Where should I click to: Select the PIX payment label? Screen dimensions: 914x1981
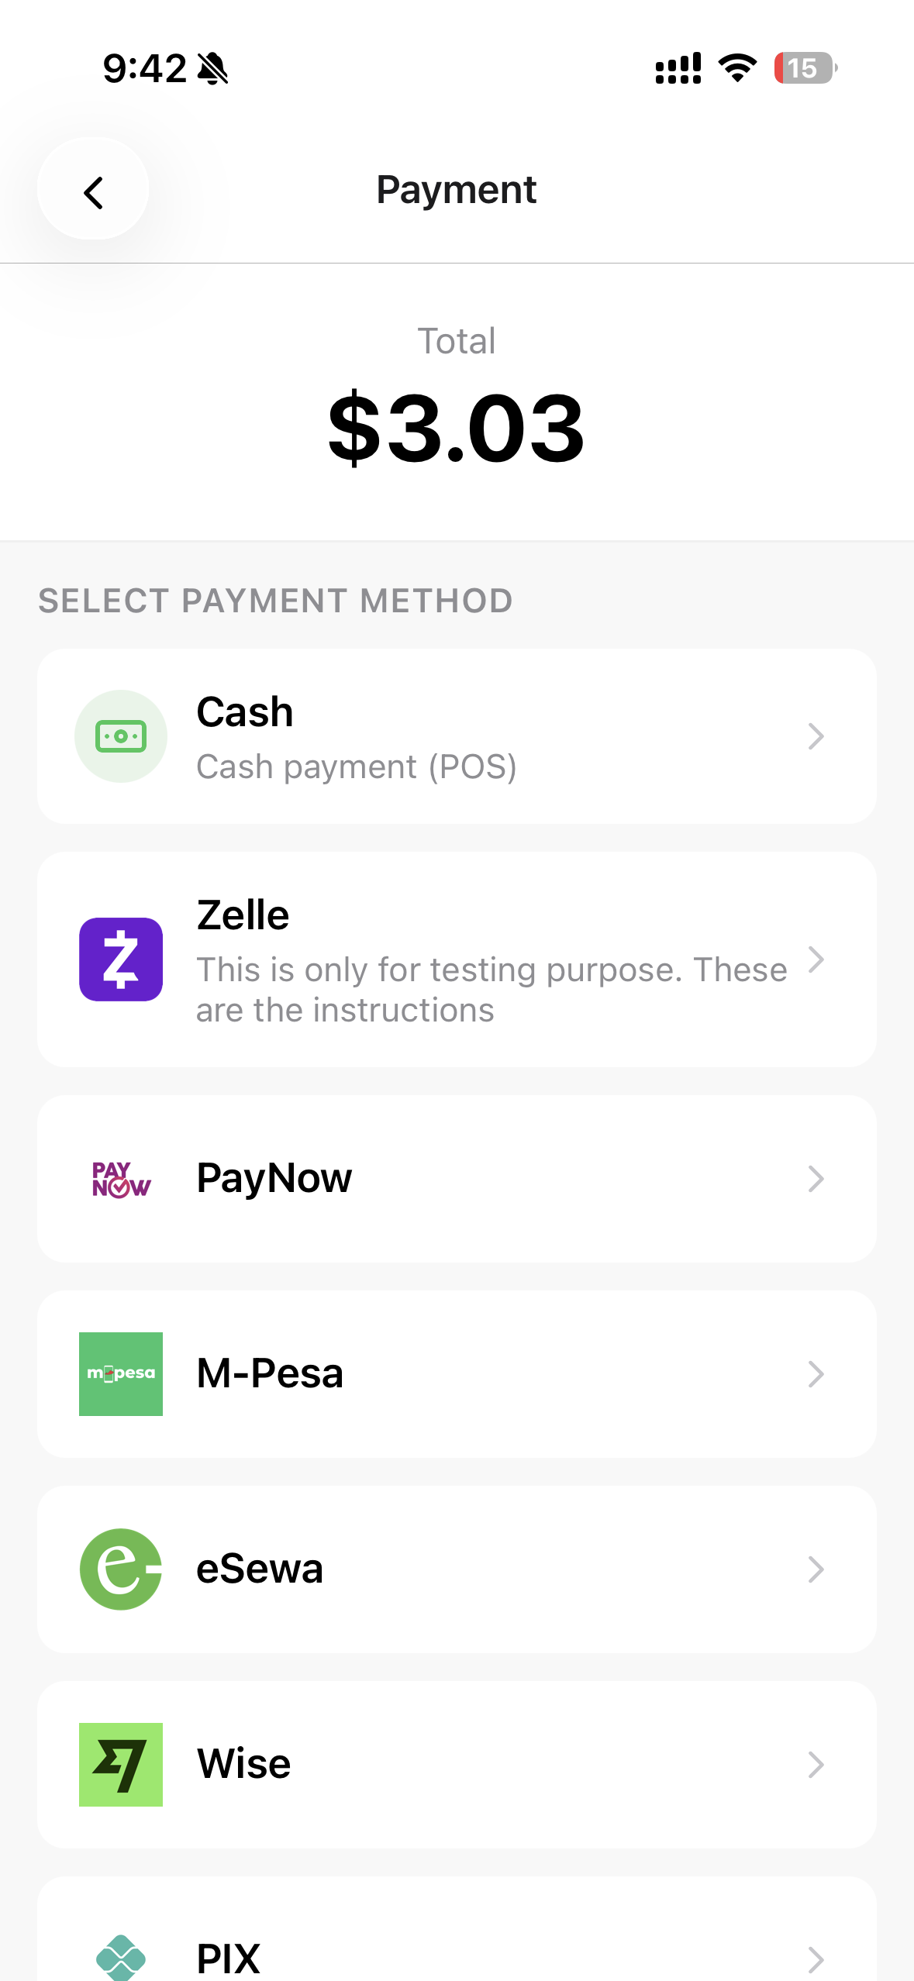[x=229, y=1958]
